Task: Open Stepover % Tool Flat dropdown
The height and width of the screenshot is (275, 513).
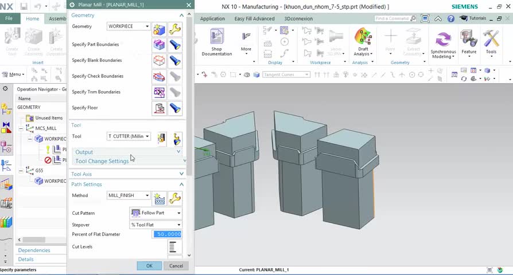Action: click(x=156, y=225)
